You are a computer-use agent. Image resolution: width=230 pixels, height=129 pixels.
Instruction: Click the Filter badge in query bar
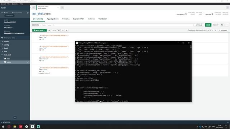coord(35,25)
